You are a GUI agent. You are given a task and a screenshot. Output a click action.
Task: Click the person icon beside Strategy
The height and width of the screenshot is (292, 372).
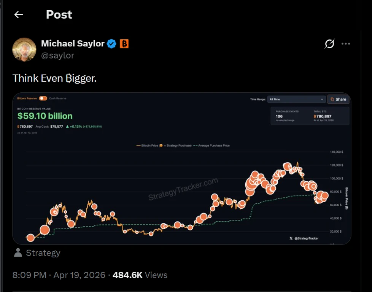pyautogui.click(x=18, y=252)
